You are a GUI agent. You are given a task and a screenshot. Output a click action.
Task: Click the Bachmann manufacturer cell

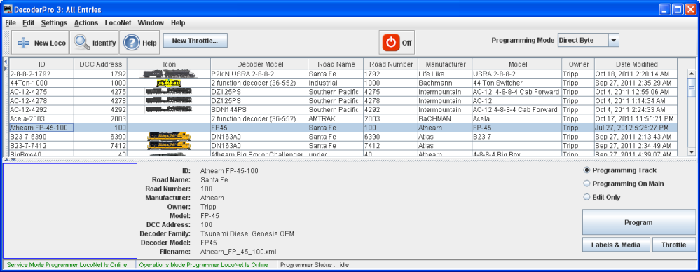445,83
